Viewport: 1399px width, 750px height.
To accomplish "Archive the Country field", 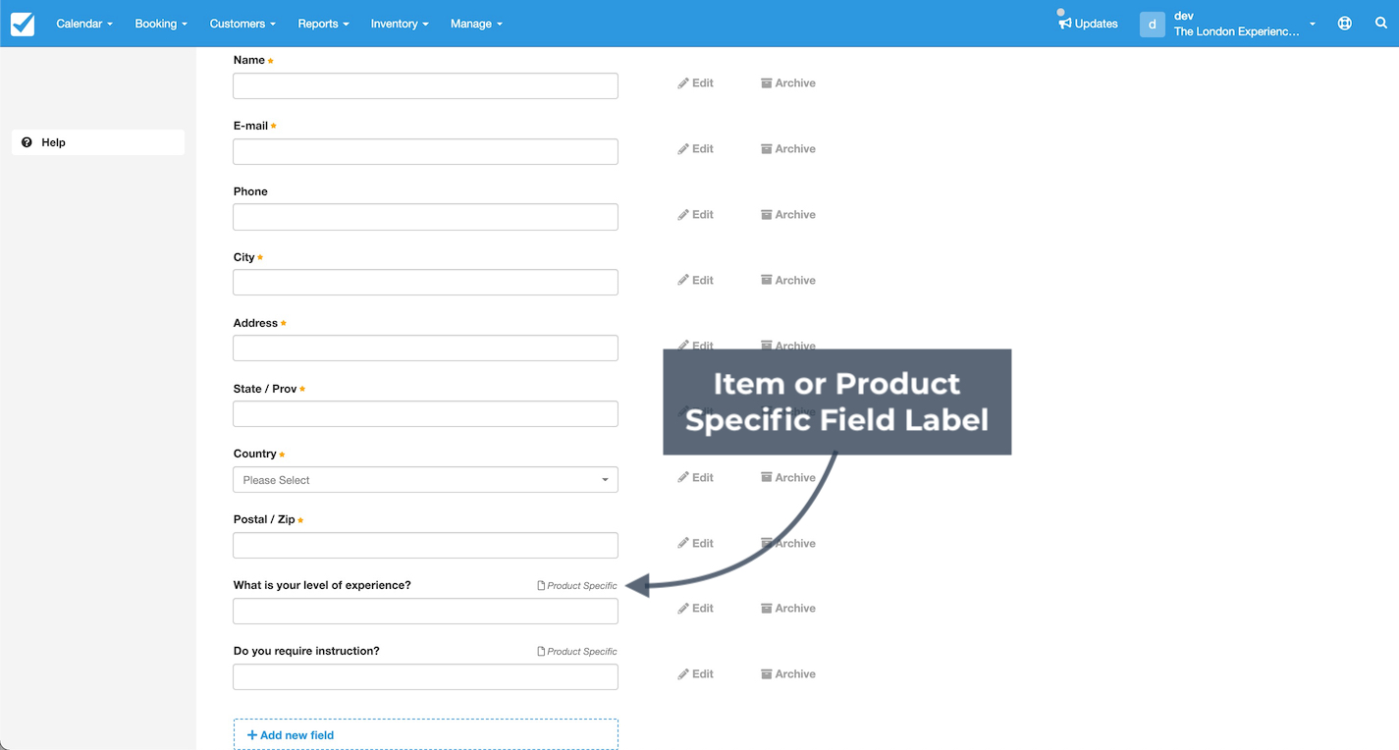I will (788, 478).
